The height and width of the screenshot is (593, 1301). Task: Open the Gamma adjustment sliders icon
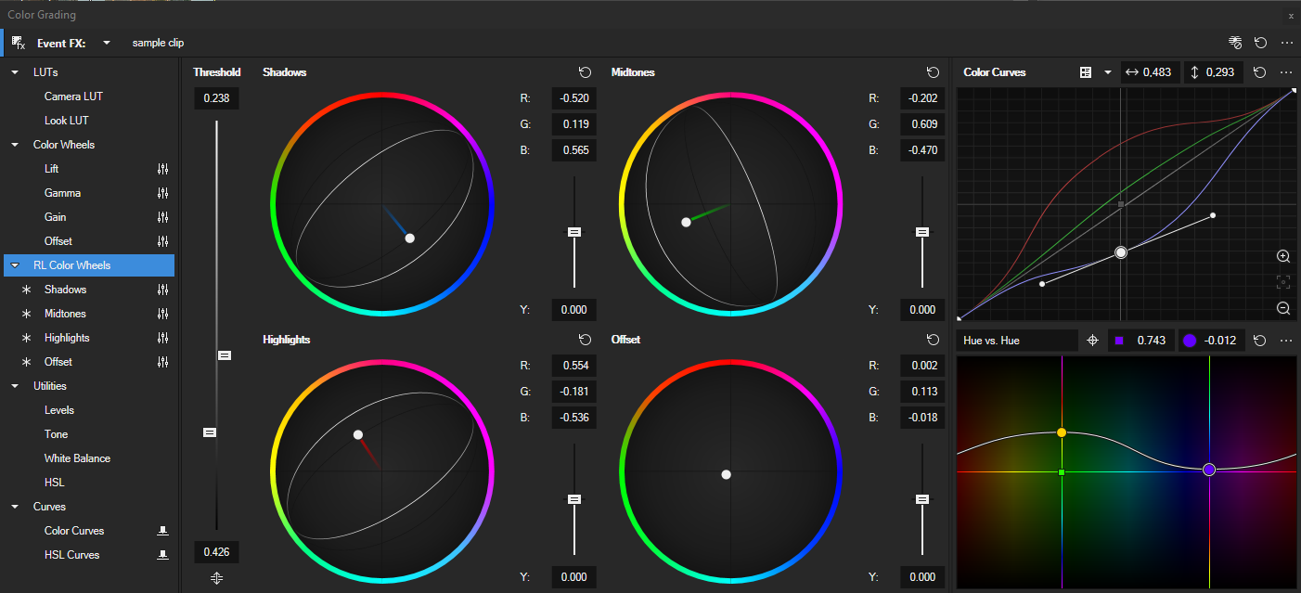coord(163,193)
